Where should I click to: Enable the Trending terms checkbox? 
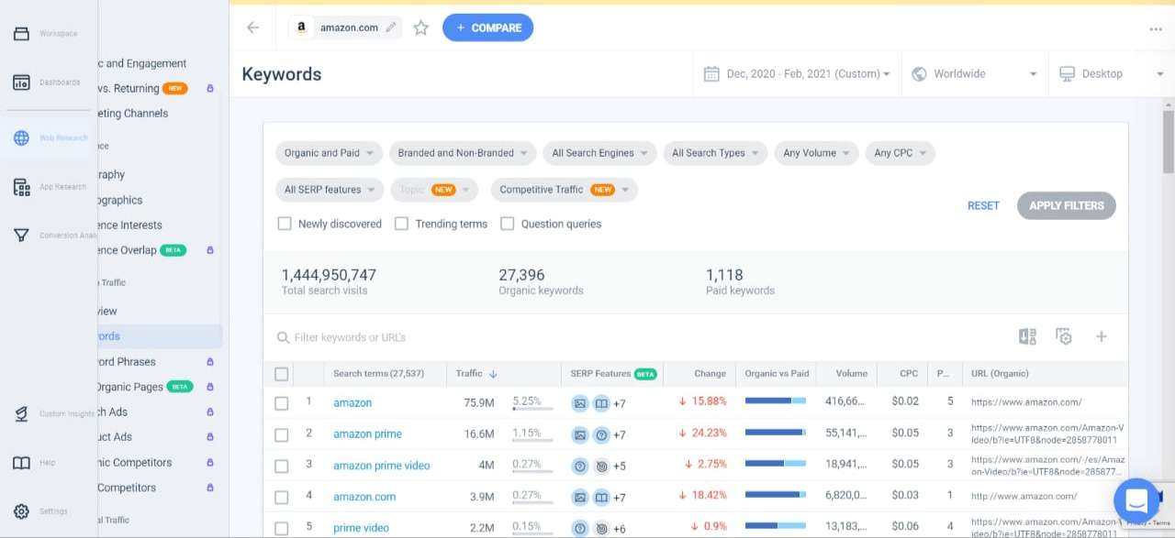401,224
